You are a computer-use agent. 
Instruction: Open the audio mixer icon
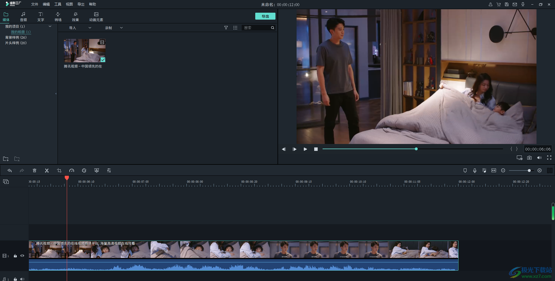484,171
